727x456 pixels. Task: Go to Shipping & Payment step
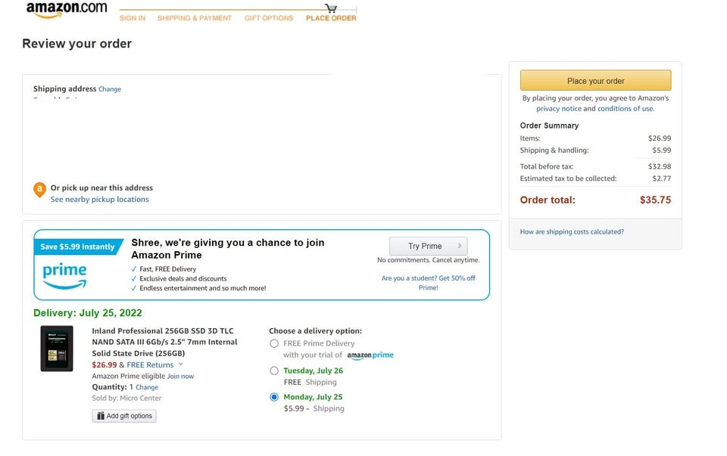pyautogui.click(x=195, y=18)
